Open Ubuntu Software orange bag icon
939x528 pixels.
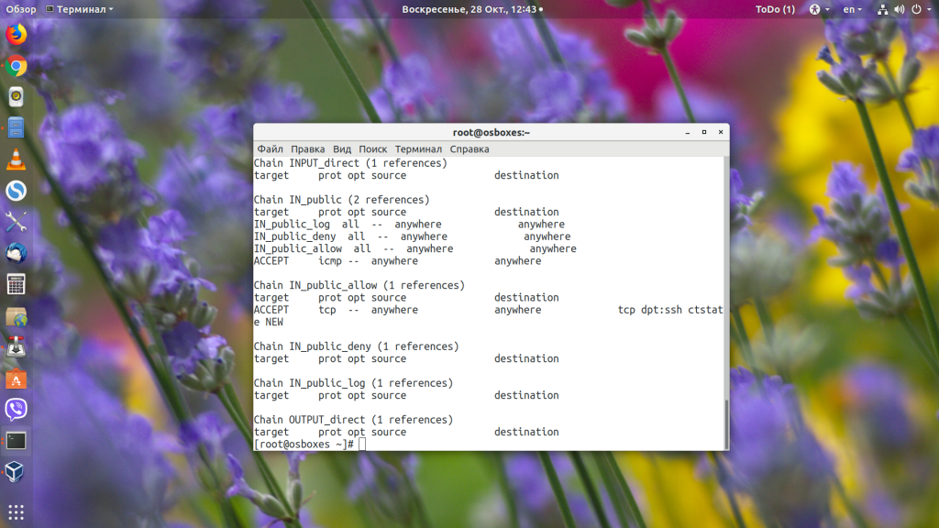[17, 379]
